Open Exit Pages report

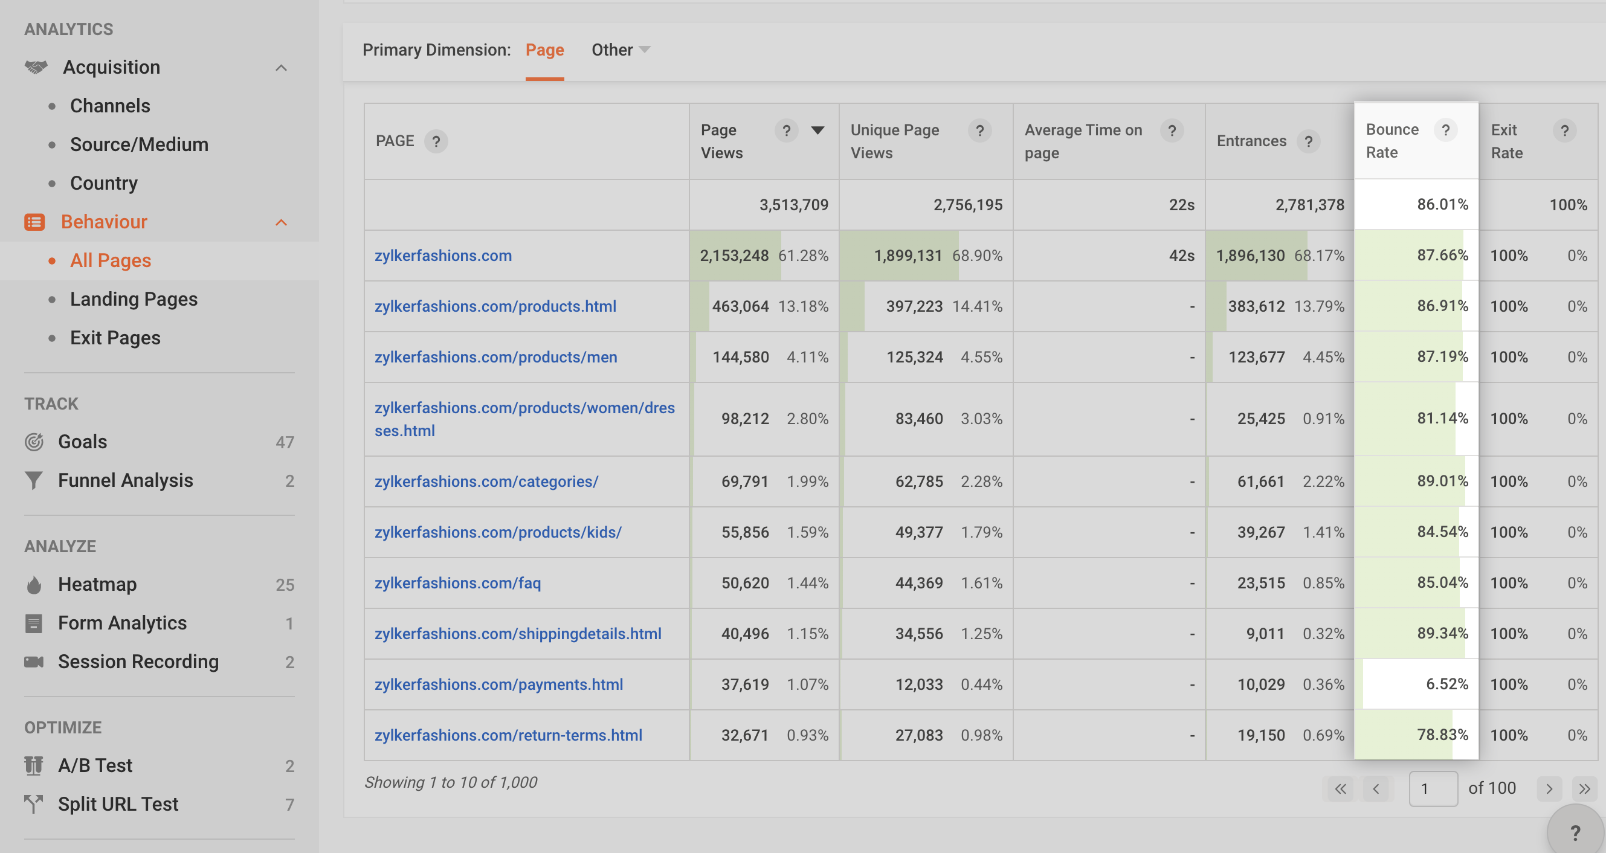pos(115,338)
